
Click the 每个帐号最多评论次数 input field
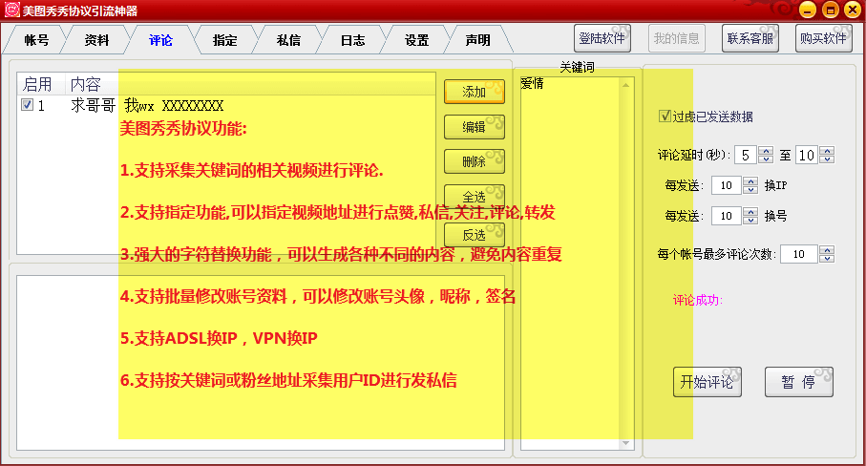coord(800,254)
